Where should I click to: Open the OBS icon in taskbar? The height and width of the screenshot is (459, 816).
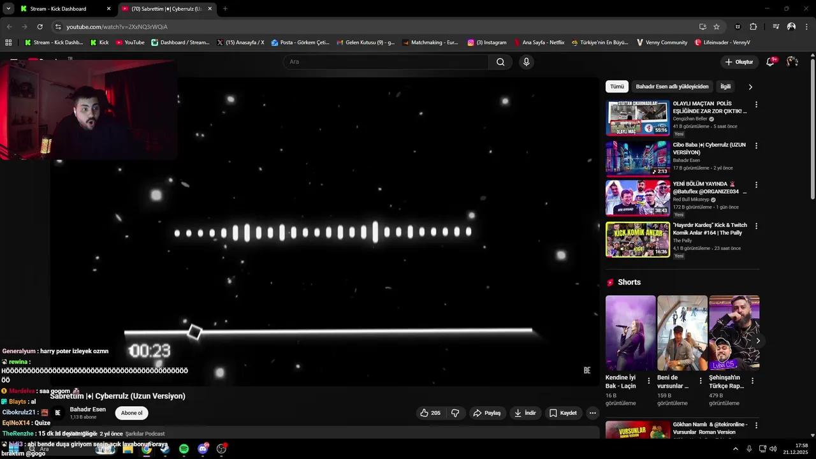coord(221,449)
